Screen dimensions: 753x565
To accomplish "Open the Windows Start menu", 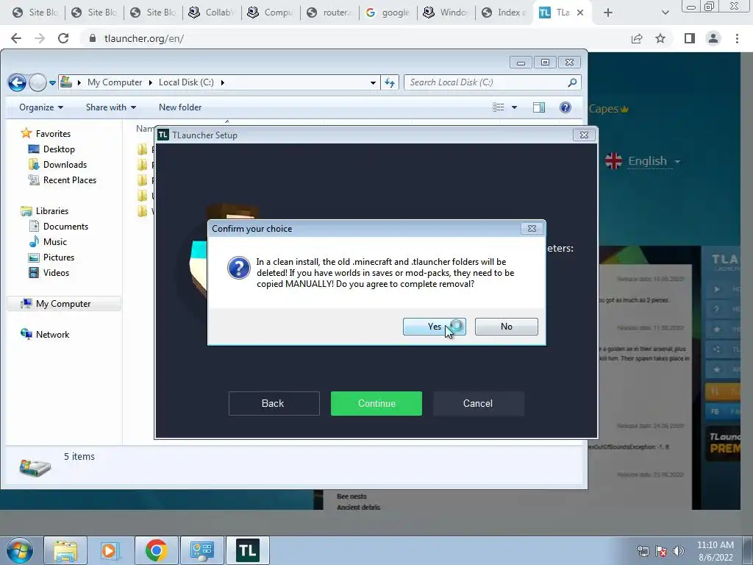I will (x=20, y=550).
